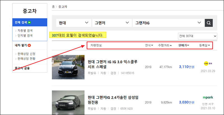Open 중고차 금융 sidebar link
224x115 pixels.
click(22, 68)
